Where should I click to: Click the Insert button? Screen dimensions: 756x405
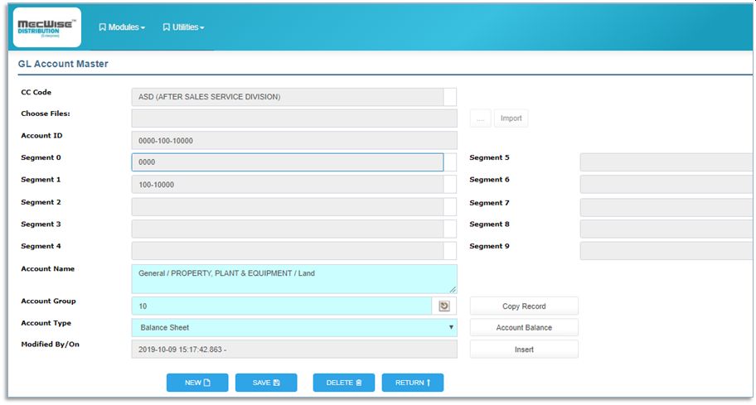click(x=524, y=350)
